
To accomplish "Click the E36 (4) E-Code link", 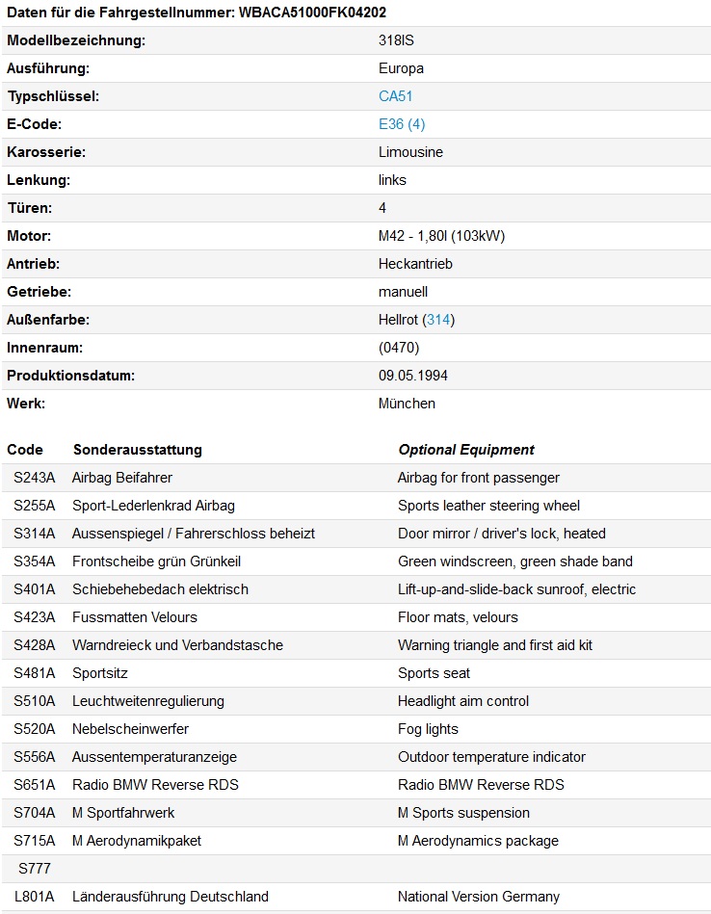I will (x=402, y=124).
